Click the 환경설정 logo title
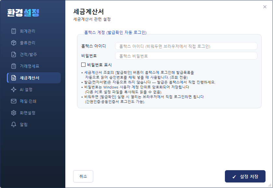 [x=23, y=13]
